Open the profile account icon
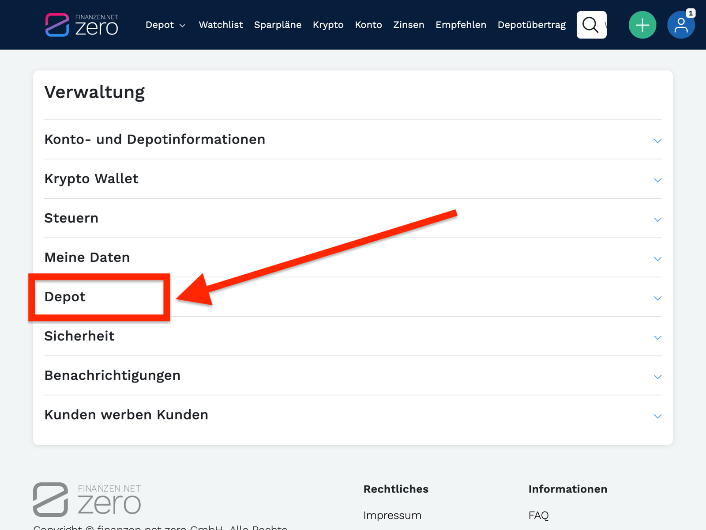This screenshot has width=706, height=530. 681,27
